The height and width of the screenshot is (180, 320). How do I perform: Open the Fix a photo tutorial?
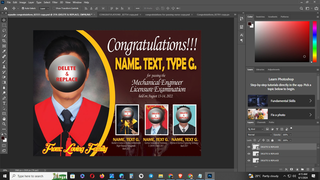click(281, 114)
